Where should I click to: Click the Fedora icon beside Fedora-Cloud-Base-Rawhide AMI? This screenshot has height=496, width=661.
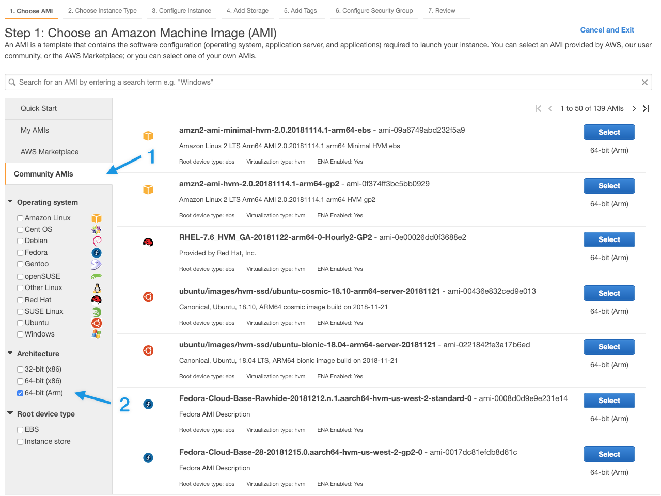(148, 404)
